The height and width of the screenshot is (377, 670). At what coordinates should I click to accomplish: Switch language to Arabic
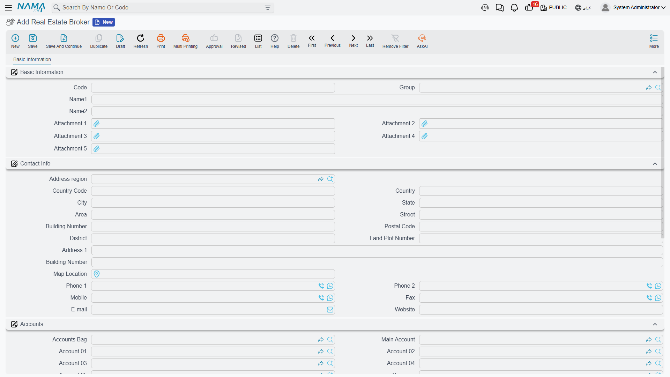point(583,7)
